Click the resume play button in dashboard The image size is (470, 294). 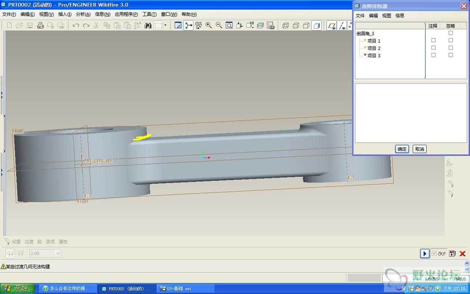pos(424,254)
